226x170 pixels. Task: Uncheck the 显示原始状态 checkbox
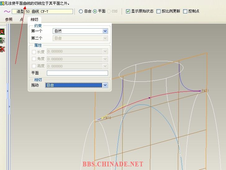(128, 11)
